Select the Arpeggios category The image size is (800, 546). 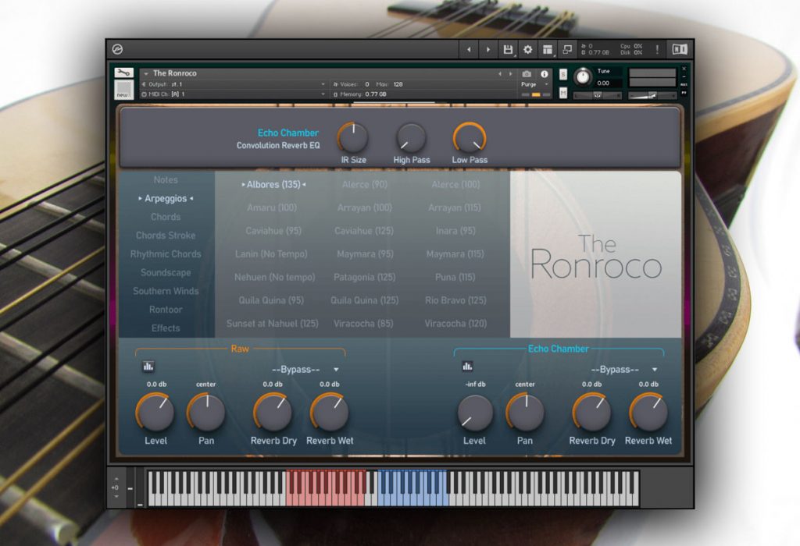(x=166, y=199)
